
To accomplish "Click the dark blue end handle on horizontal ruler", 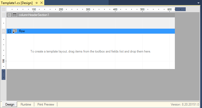I will pyautogui.click(x=180, y=9).
